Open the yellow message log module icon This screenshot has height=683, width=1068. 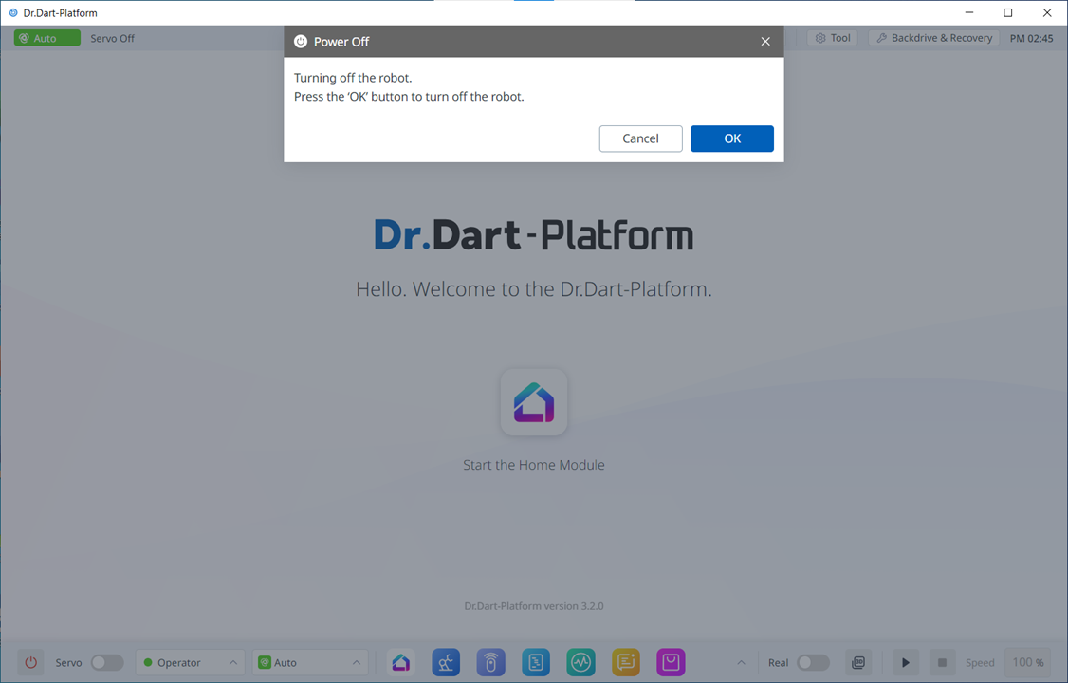pyautogui.click(x=626, y=662)
